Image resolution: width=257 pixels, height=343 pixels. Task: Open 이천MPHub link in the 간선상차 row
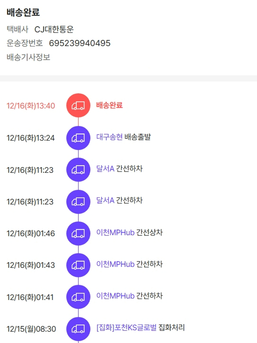point(115,233)
